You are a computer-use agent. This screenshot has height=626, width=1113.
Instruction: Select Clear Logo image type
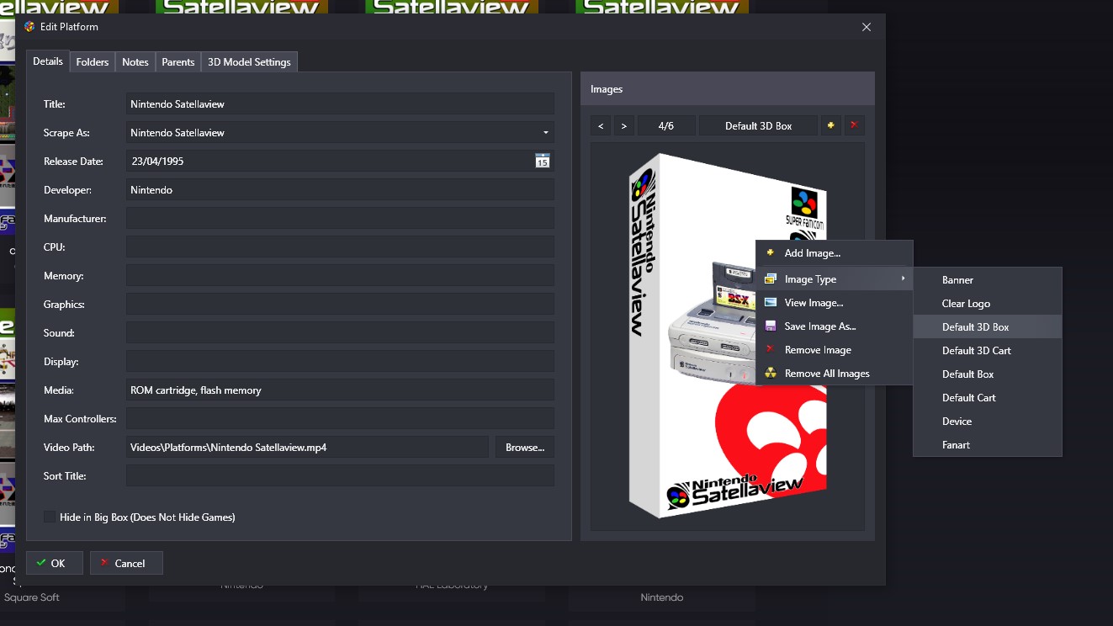[x=988, y=303]
